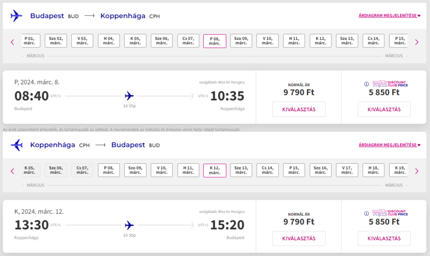Viewport: 430px width, 256px height.
Task: Expand return Árdiagram megjelenítése price chart
Action: point(389,145)
